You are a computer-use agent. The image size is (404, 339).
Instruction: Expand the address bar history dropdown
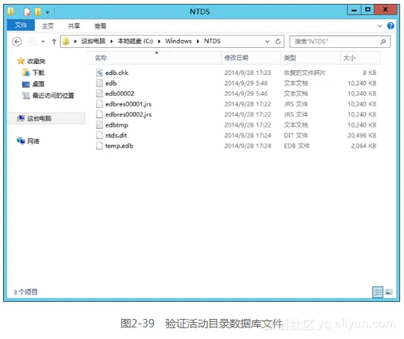coord(267,41)
